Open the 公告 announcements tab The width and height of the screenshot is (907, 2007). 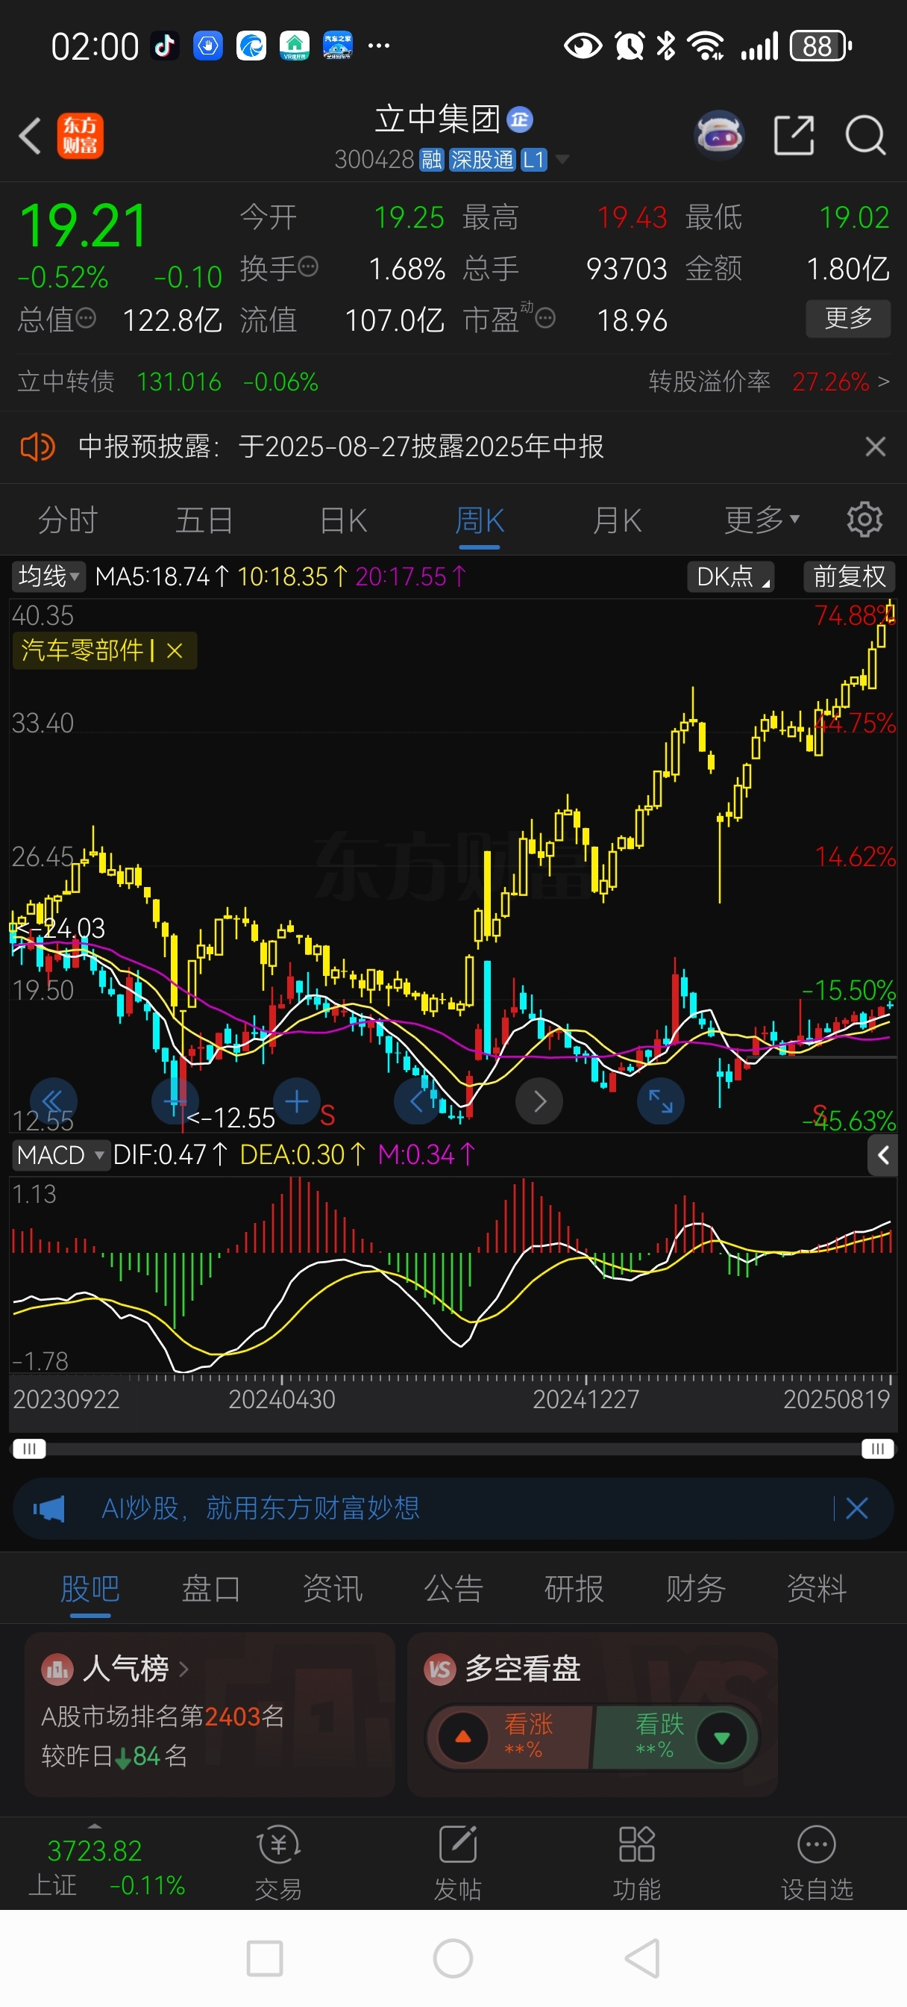(x=453, y=1588)
